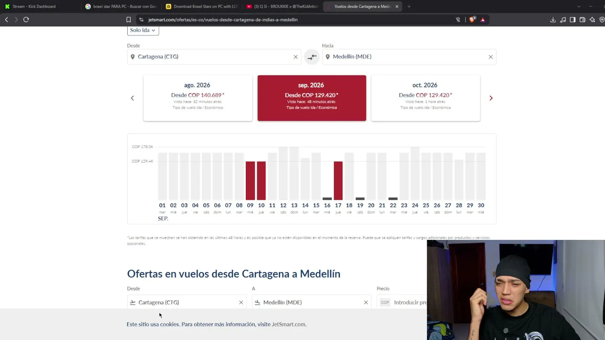Edit the Hacia Medellín (MDE) search field
605x340 pixels.
pos(409,57)
